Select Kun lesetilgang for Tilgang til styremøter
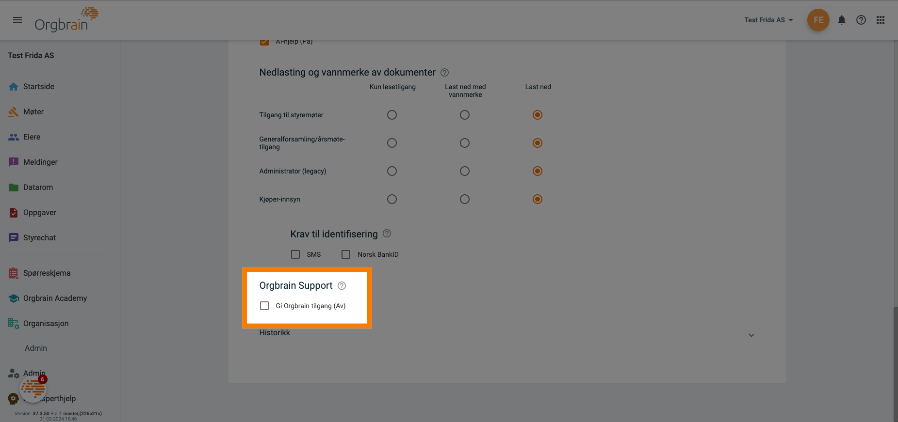 pos(392,115)
